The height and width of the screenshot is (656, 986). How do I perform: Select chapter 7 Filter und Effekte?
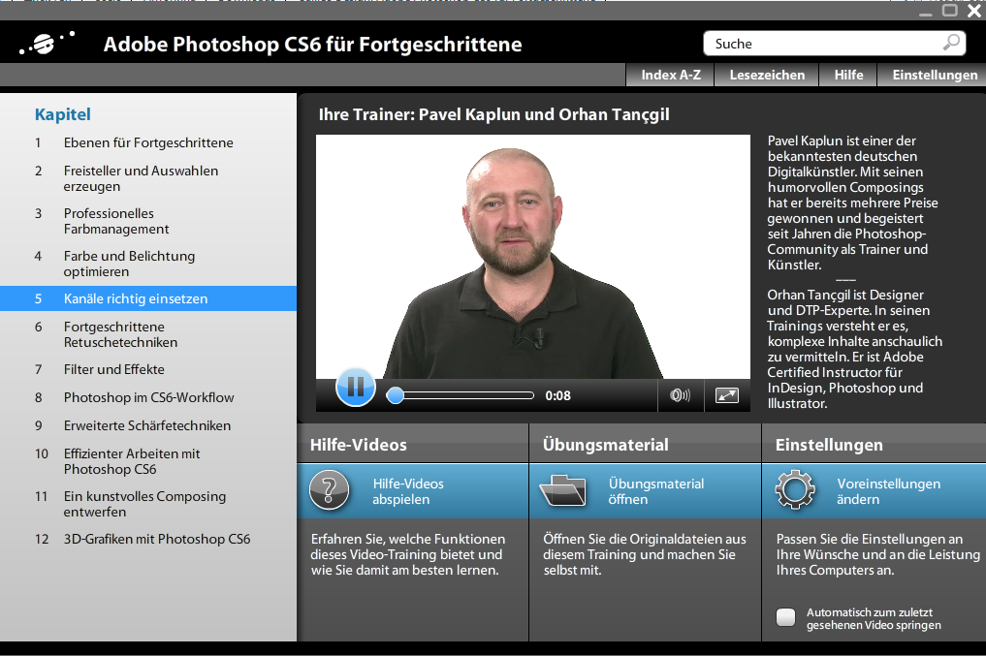148,369
